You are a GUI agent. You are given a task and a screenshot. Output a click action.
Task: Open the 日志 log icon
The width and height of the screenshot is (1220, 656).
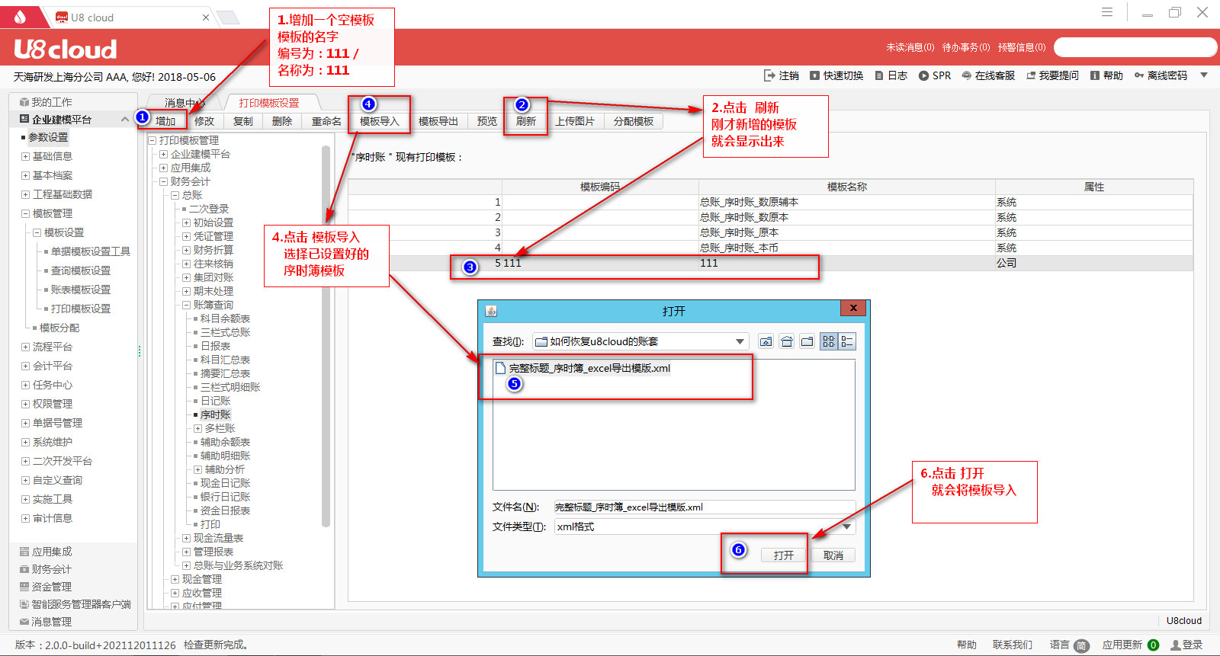[879, 75]
